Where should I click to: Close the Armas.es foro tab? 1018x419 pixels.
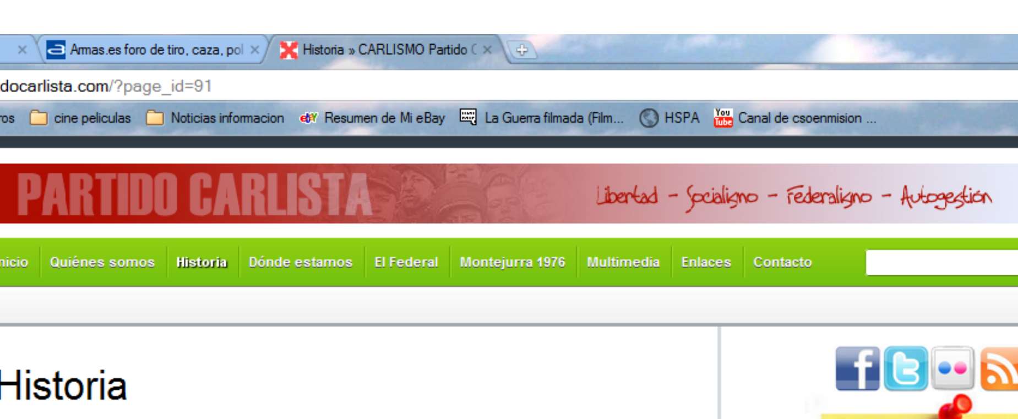tap(254, 50)
